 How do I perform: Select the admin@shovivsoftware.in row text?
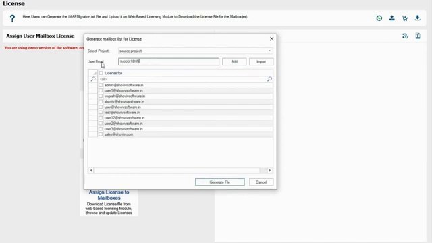124,85
